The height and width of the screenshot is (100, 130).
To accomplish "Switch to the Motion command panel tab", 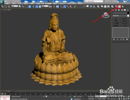I will [x=122, y=10].
